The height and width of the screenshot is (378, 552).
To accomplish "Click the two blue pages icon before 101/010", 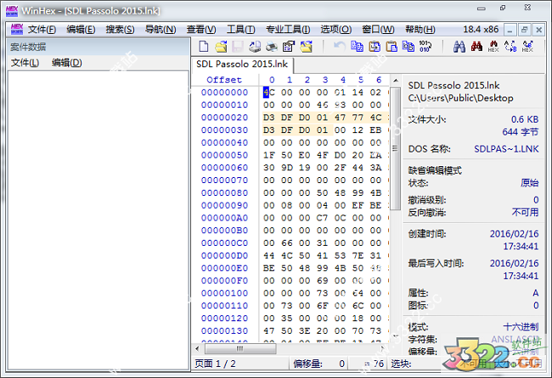I will (408, 47).
